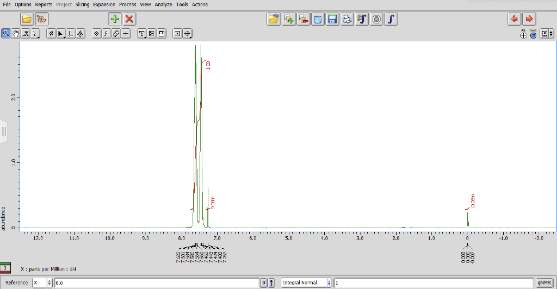Click the green plus add button

[x=115, y=19]
